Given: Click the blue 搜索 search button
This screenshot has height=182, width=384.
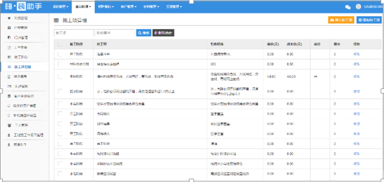Looking at the screenshot, I should [x=144, y=33].
